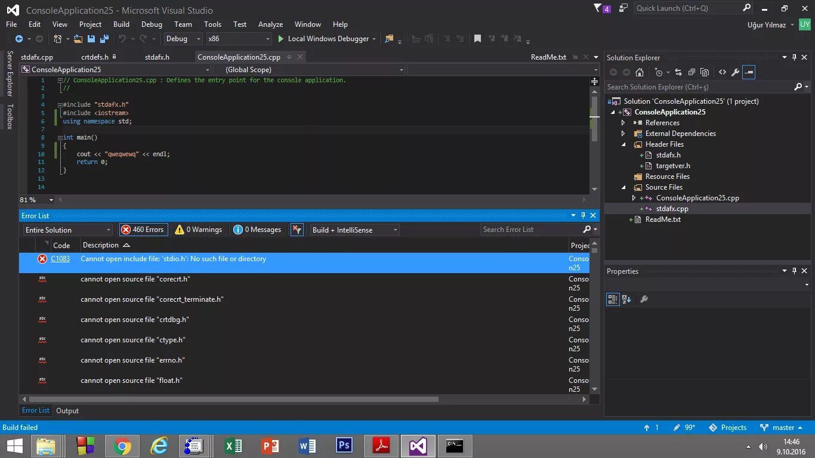Click the Save All toolbar icon
Image resolution: width=815 pixels, height=458 pixels.
point(104,39)
